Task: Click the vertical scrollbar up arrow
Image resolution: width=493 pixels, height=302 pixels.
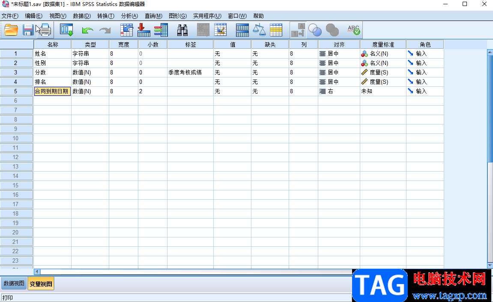Action: pyautogui.click(x=490, y=52)
